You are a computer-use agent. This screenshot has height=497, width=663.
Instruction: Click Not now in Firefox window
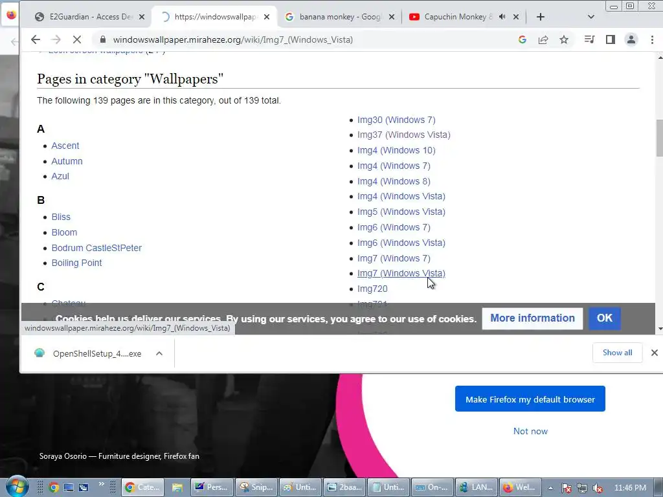click(530, 431)
